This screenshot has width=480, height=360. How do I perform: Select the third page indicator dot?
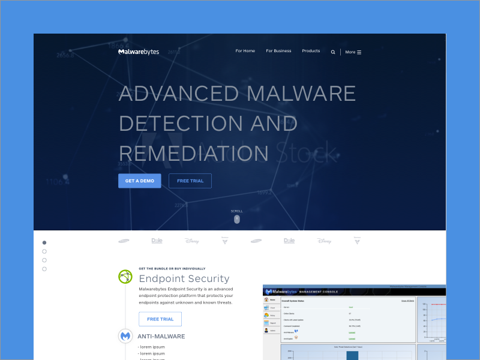[44, 260]
